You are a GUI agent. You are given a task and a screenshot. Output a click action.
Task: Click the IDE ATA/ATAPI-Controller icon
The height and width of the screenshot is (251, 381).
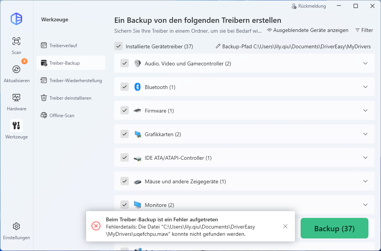pos(138,158)
